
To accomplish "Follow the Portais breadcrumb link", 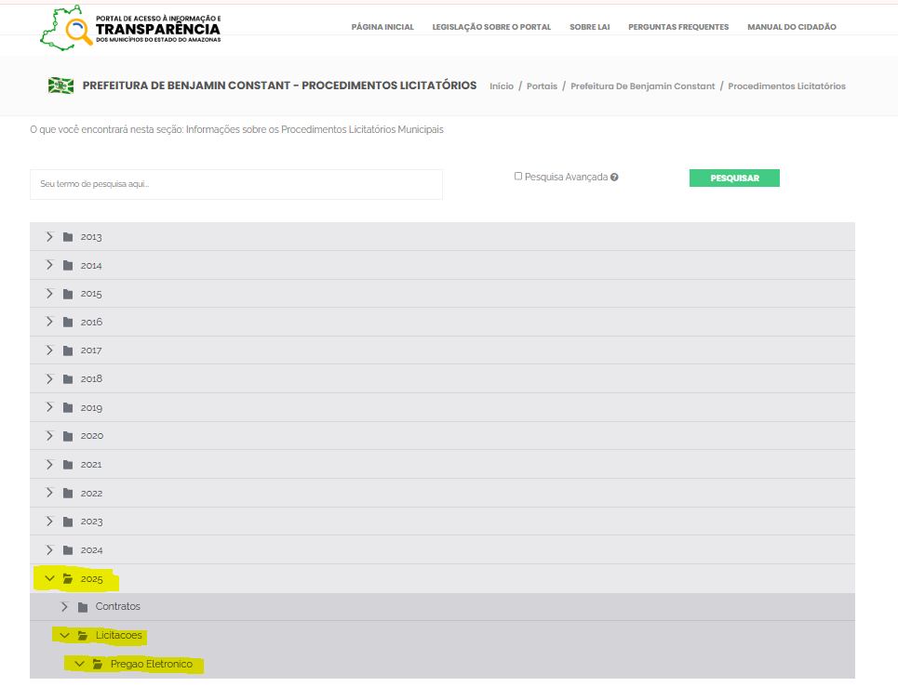I will click(542, 86).
